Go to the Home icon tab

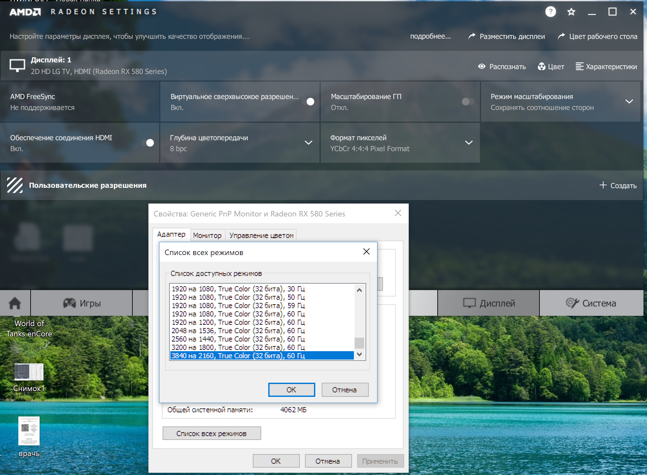click(x=15, y=303)
